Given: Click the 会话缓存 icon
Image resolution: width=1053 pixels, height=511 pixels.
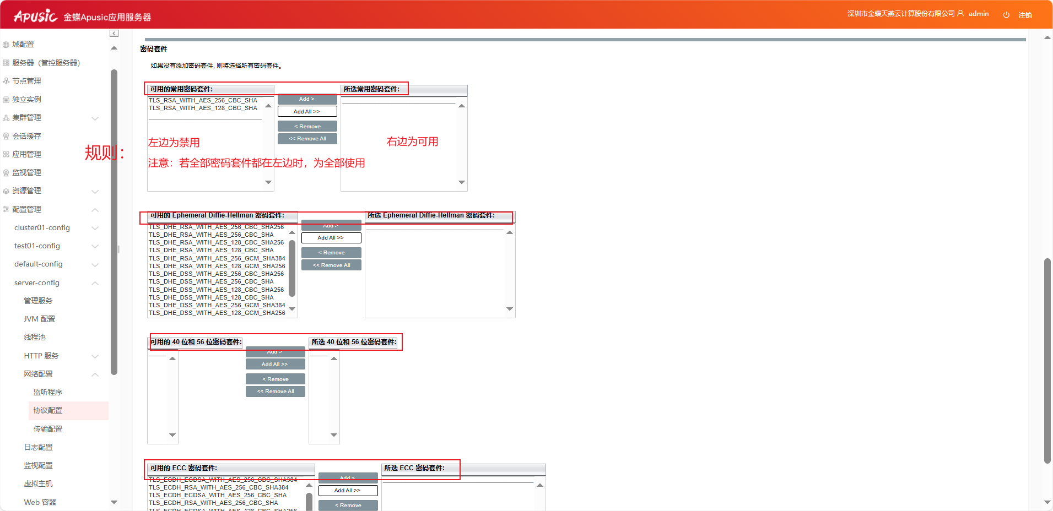Looking at the screenshot, I should pyautogui.click(x=6, y=136).
